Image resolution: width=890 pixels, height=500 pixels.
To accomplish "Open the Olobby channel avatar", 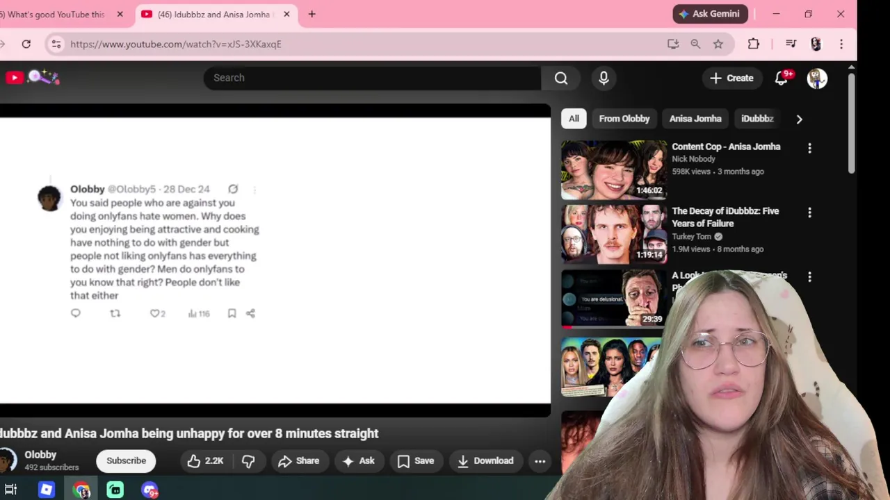I will point(7,460).
